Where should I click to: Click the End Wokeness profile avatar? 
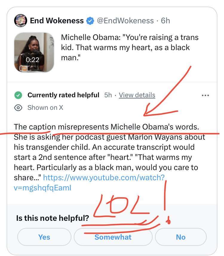point(21,21)
